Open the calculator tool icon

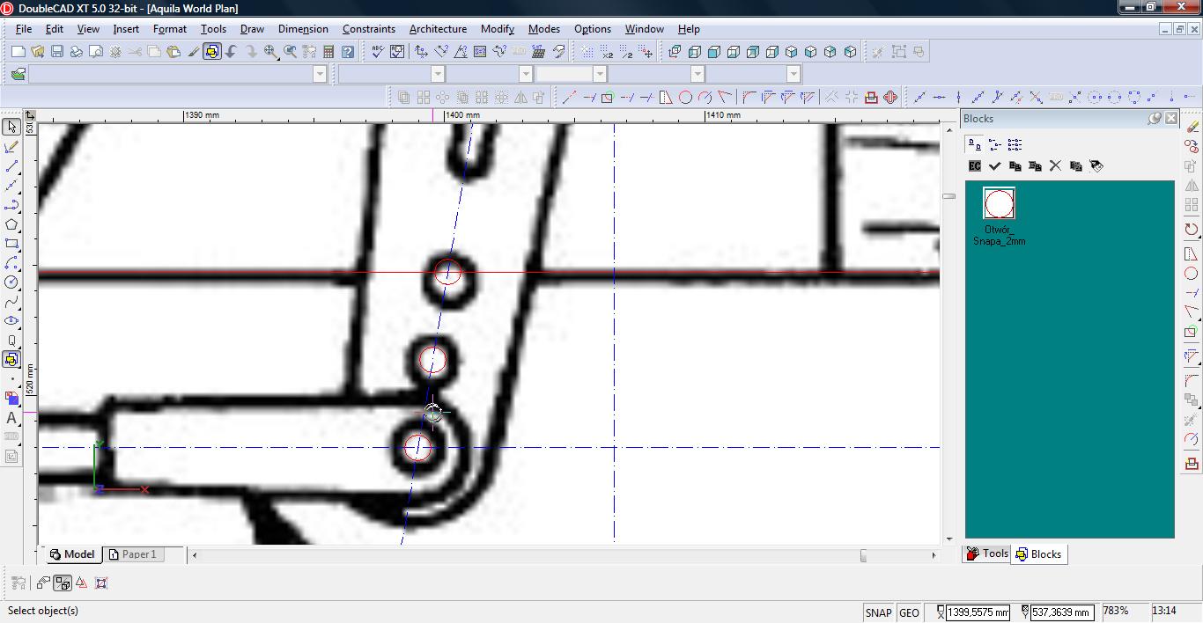(x=328, y=52)
